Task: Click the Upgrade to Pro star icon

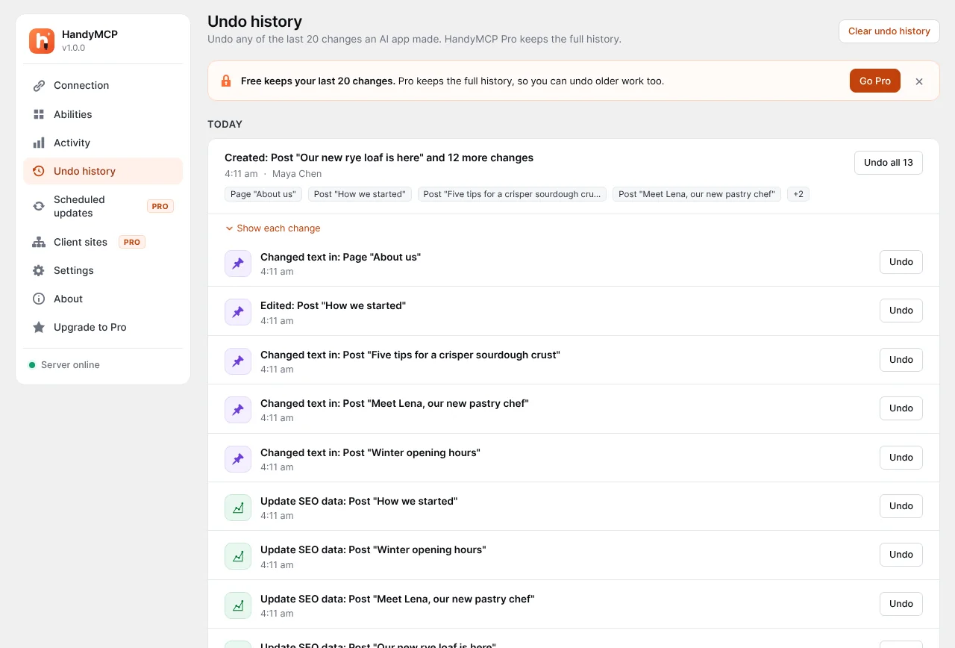Action: (x=39, y=327)
